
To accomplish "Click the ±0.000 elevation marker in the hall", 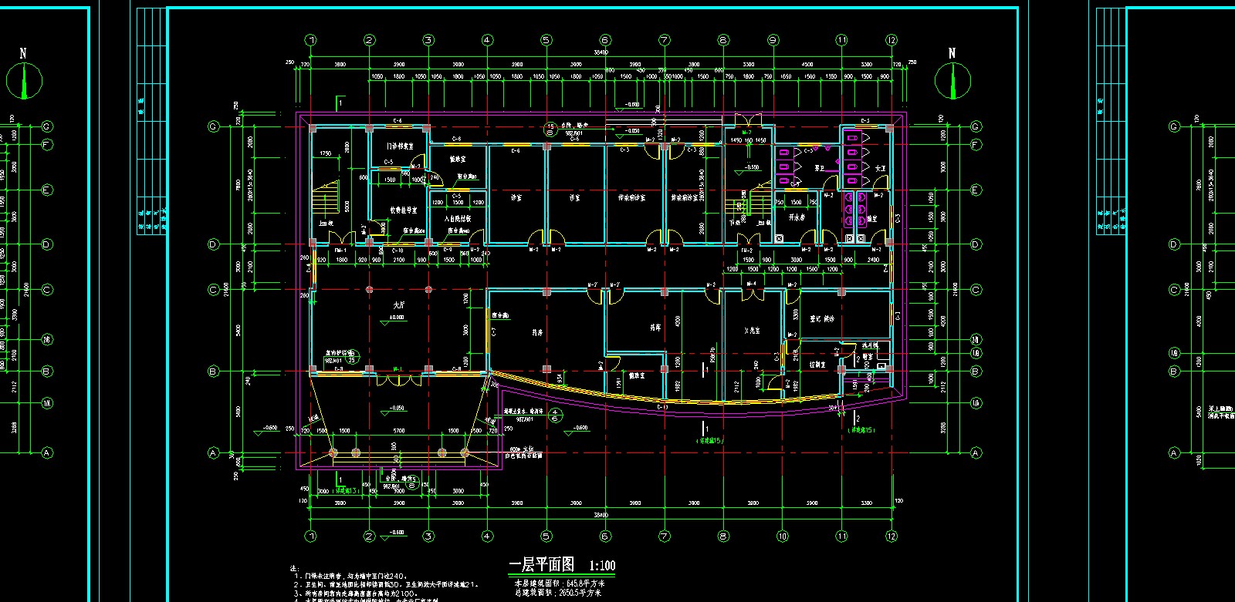I will [x=396, y=317].
